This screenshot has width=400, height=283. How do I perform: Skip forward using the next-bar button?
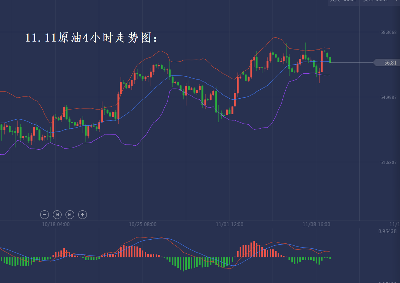tap(70, 215)
